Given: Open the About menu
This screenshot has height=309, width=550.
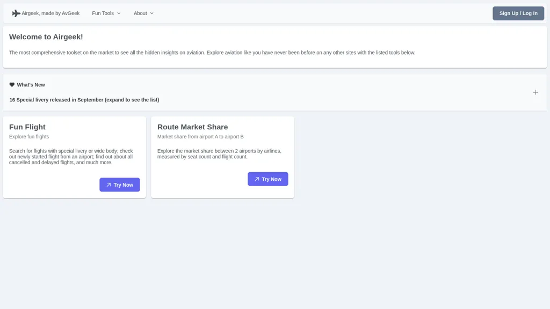Looking at the screenshot, I should click(140, 13).
